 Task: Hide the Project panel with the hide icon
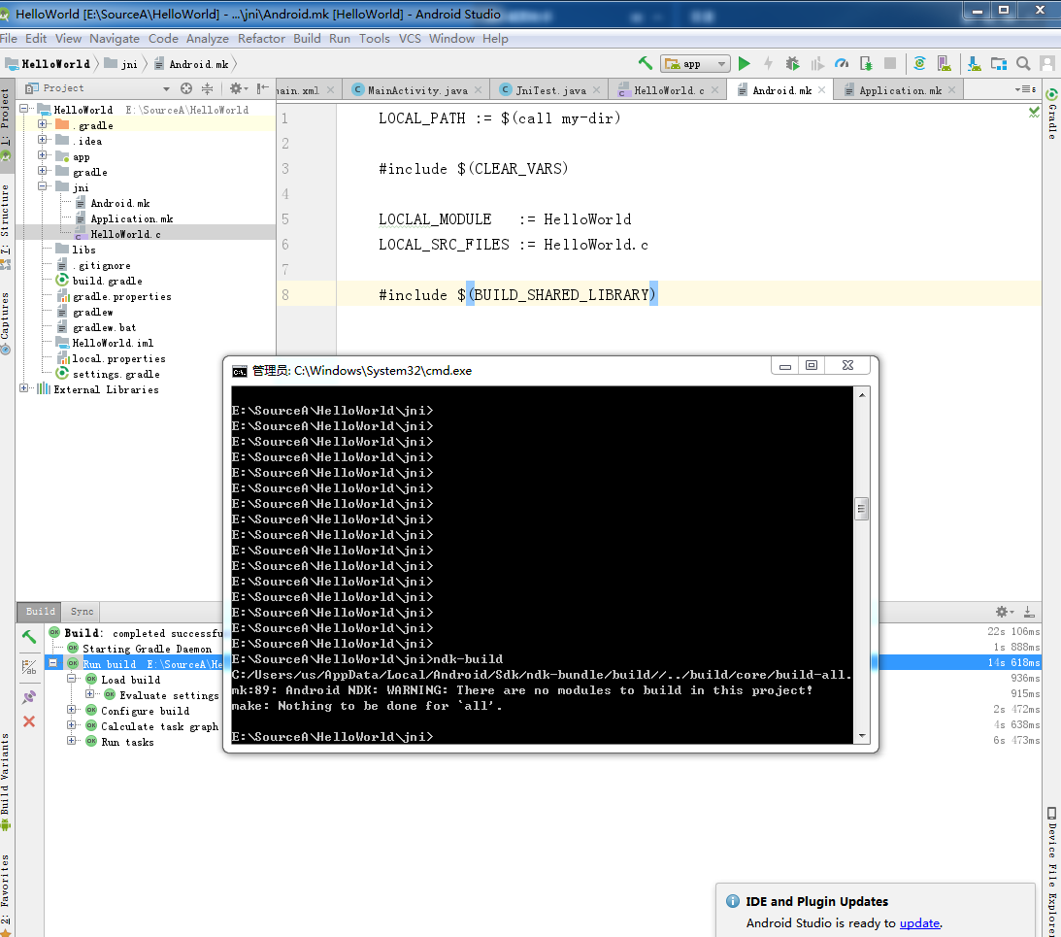(262, 88)
